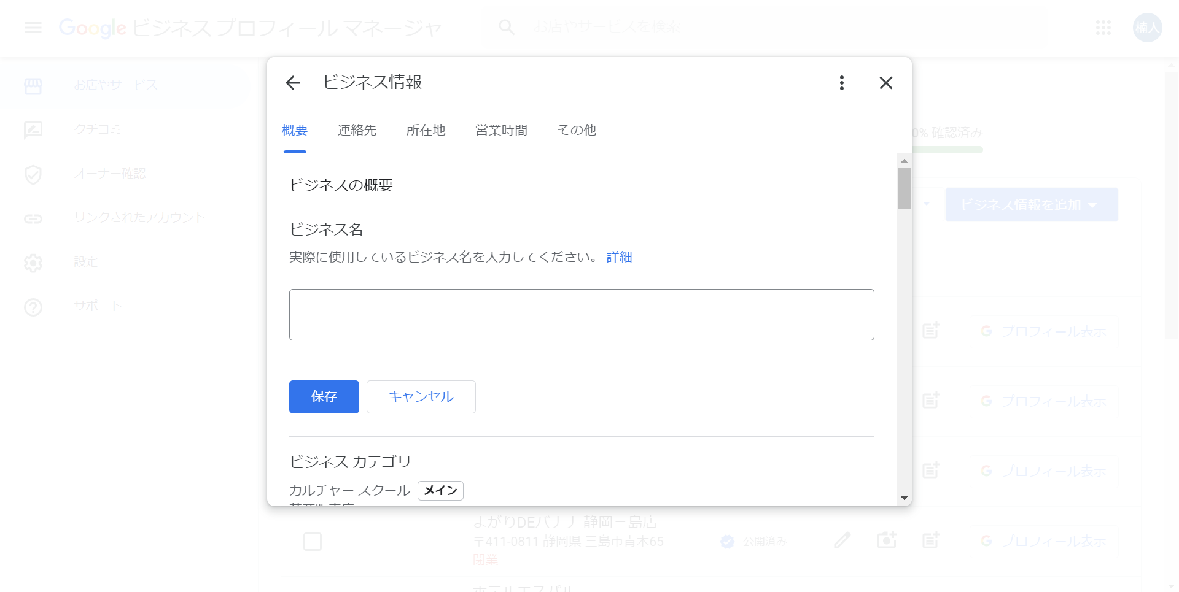The height and width of the screenshot is (592, 1179).
Task: Open the hamburger main menu icon
Action: 33,28
